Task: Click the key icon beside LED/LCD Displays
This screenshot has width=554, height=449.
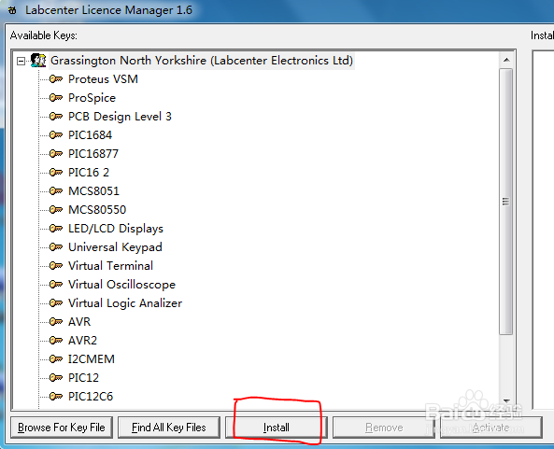Action: [56, 229]
